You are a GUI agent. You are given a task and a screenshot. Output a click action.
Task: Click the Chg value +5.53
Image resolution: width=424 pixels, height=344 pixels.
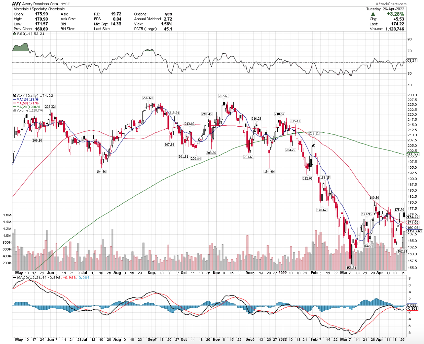399,19
